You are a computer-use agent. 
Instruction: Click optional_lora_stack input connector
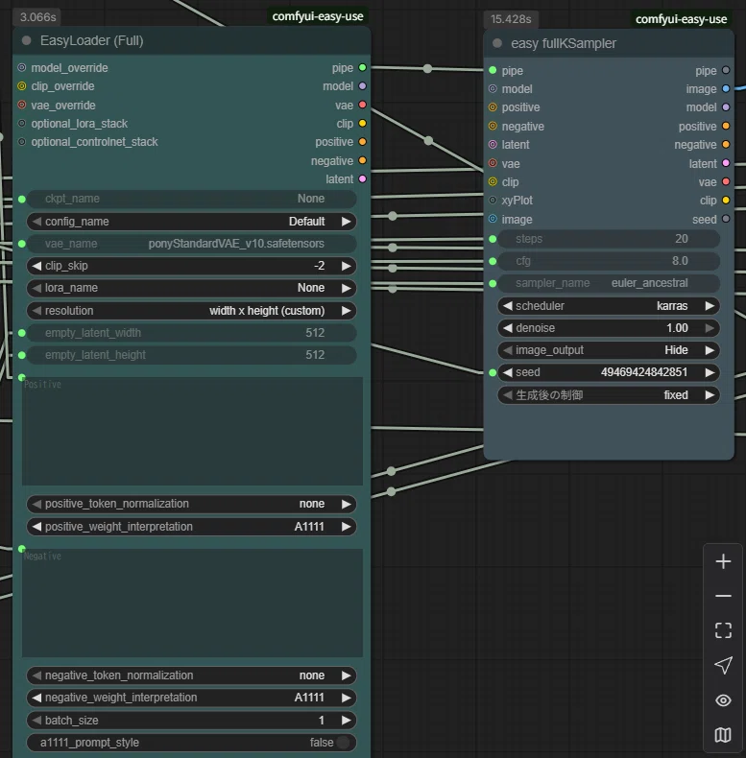pos(22,123)
